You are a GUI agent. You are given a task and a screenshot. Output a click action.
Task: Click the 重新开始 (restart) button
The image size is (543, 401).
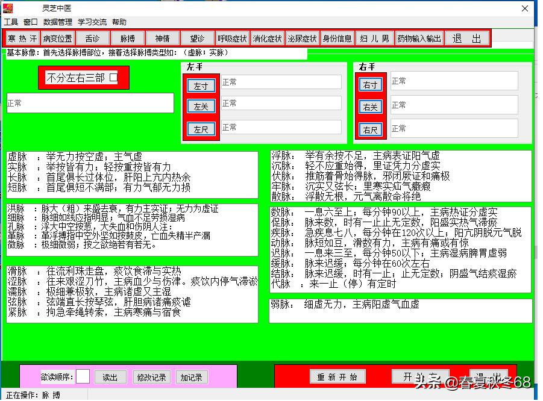pos(337,376)
